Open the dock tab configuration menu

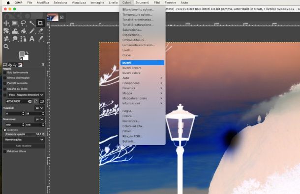coord(43,65)
